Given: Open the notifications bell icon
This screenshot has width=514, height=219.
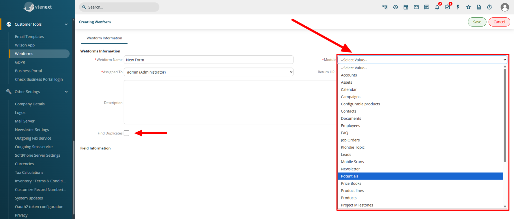Looking at the screenshot, I should click(437, 7).
